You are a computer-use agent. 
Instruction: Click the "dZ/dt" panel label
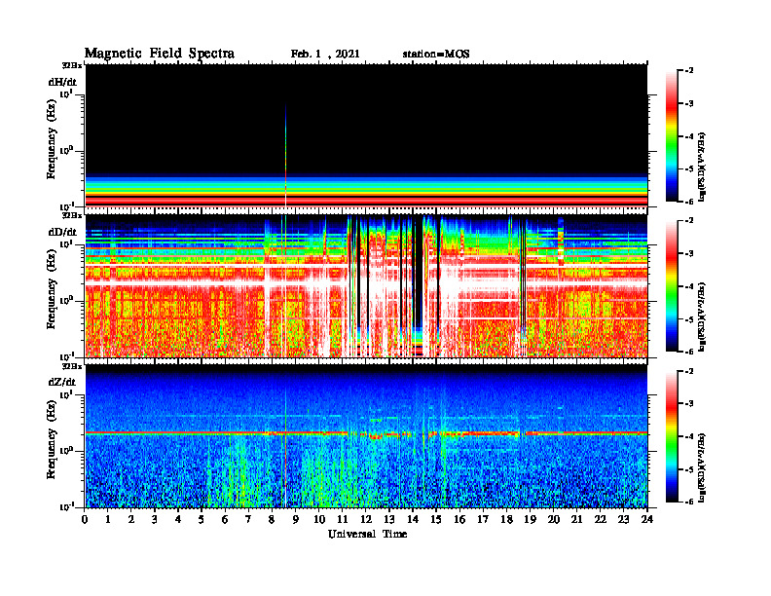[62, 382]
